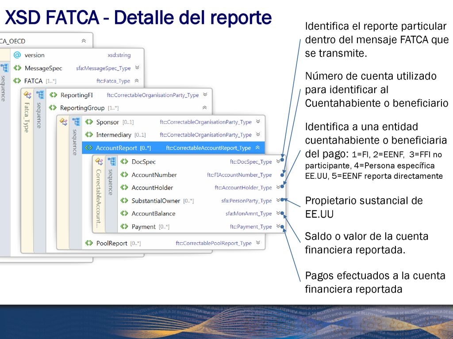Select the ReportingGroup element name
453x339 pixels.
click(x=82, y=108)
